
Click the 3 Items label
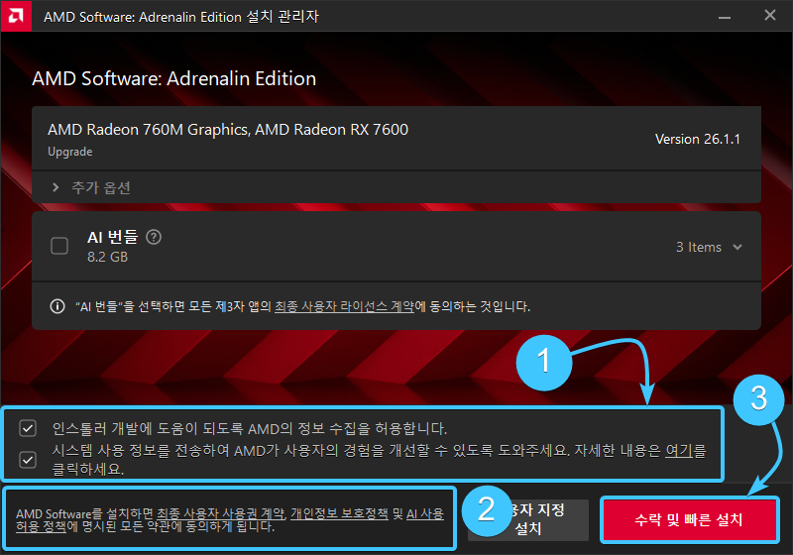point(699,247)
